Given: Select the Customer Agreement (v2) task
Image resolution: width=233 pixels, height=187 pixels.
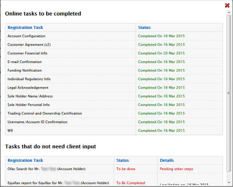Looking at the screenshot, I should click(29, 45).
